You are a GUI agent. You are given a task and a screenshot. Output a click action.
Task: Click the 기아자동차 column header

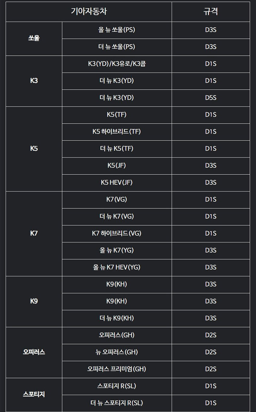pyautogui.click(x=89, y=12)
